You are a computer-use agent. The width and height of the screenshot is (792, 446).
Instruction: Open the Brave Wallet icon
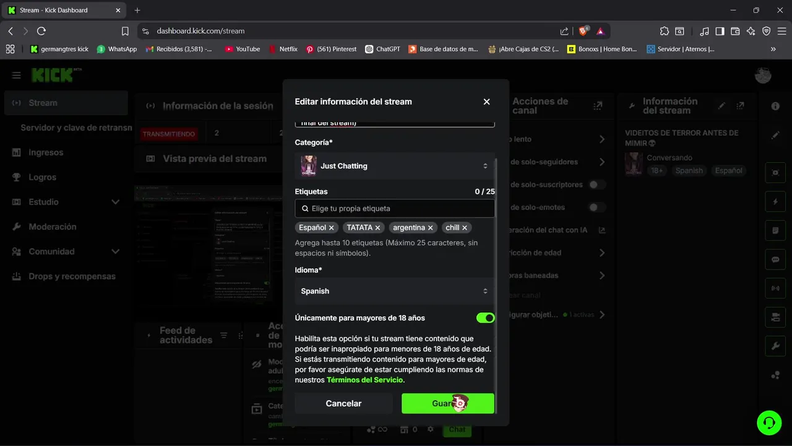click(x=735, y=31)
